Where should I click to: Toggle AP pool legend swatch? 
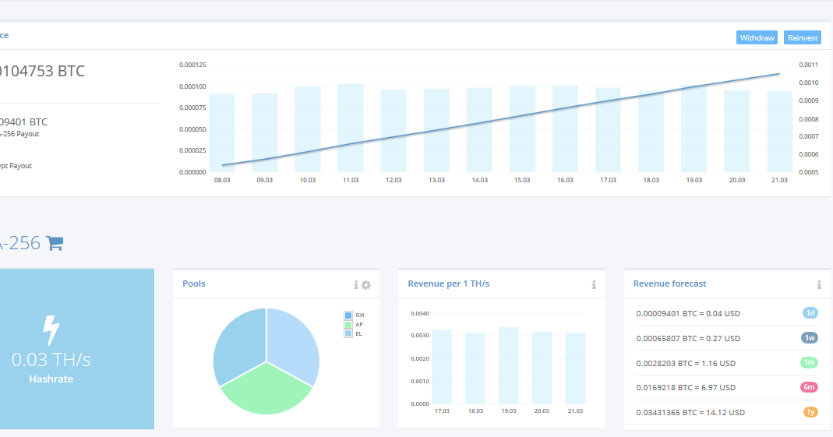pyautogui.click(x=348, y=324)
